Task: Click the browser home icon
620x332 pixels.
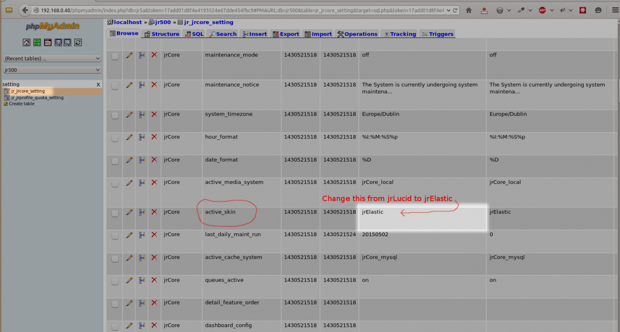Action: (468, 10)
